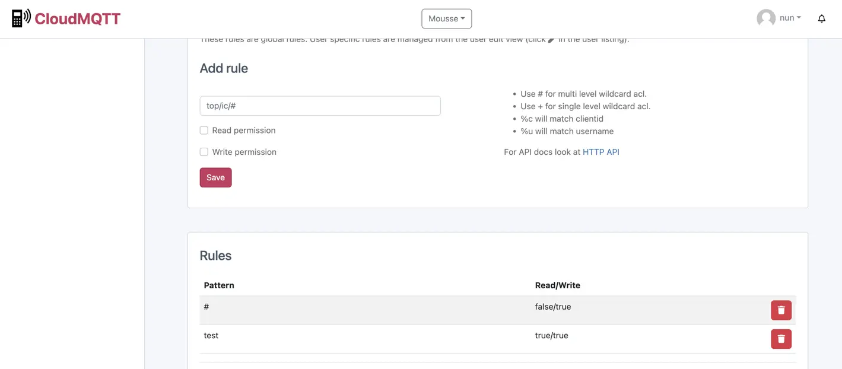Screen dimensions: 842x369
Task: Select the Pattern column header
Action: [x=218, y=285]
